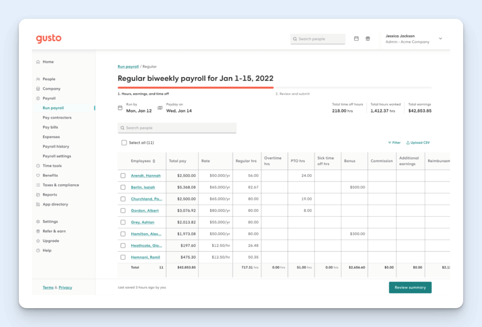The height and width of the screenshot is (327, 482).
Task: Check the Select all (11) checkbox
Action: pyautogui.click(x=124, y=142)
